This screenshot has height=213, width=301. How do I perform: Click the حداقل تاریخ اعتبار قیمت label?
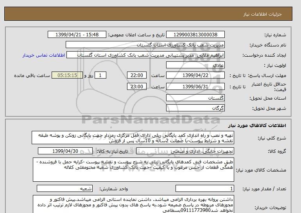coord(269,87)
